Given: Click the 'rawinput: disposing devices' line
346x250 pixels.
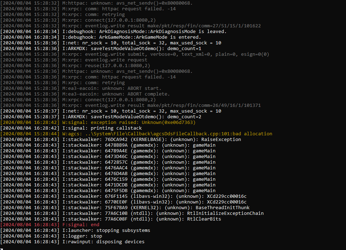Looking at the screenshot, I should tap(103, 242).
